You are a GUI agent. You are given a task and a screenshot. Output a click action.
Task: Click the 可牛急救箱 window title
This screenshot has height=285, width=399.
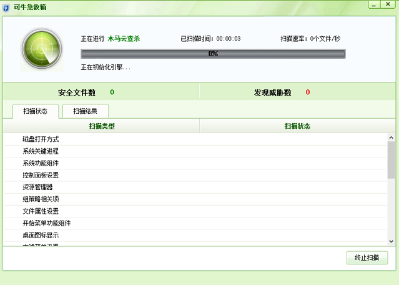pos(30,7)
